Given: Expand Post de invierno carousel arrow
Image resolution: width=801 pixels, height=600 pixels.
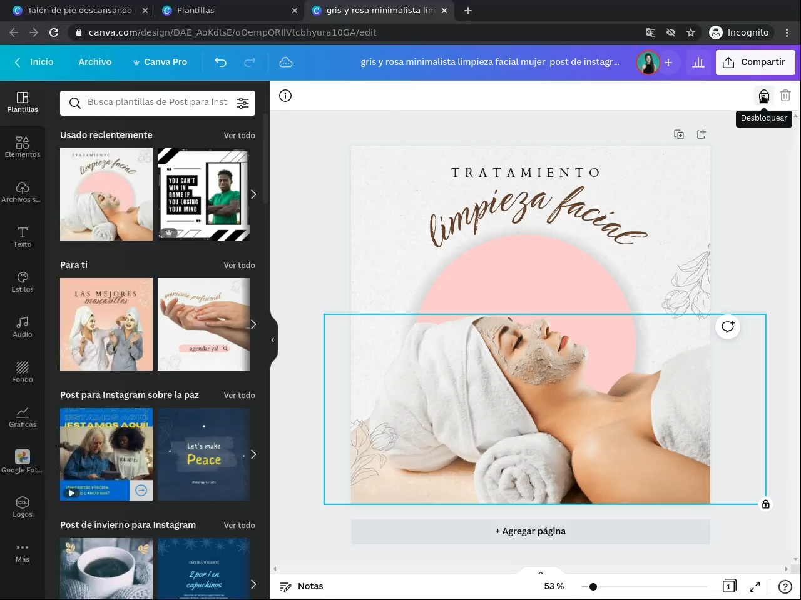Looking at the screenshot, I should tap(253, 584).
